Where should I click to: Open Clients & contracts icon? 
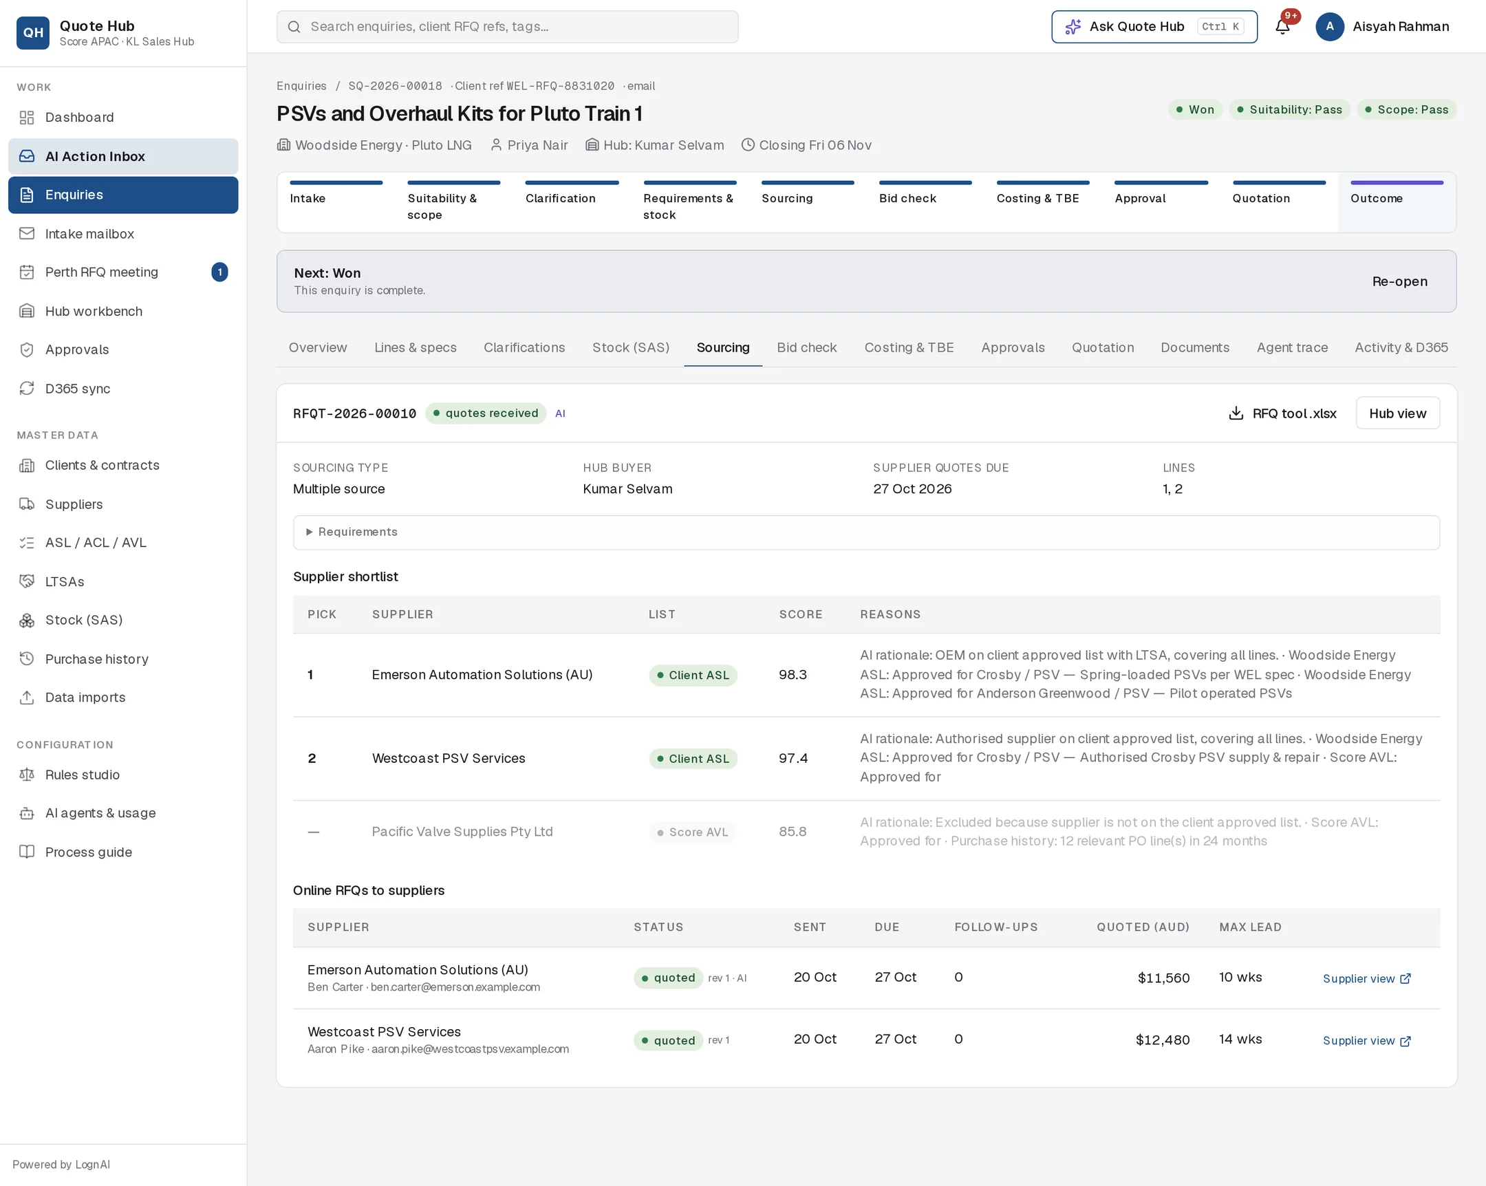click(27, 465)
